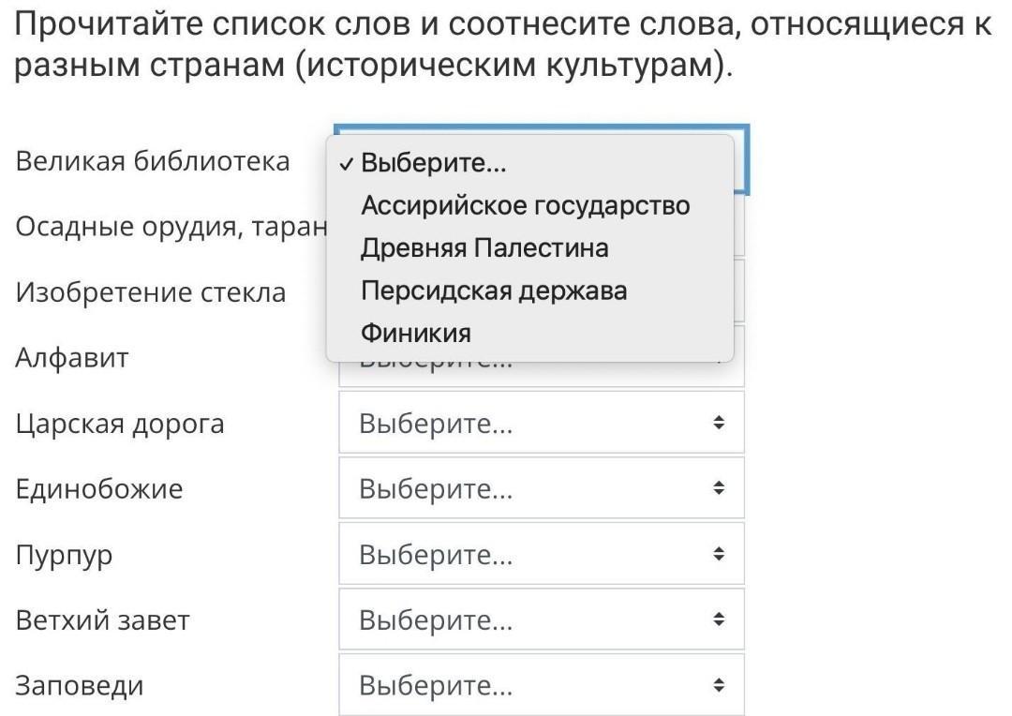Pick 'Персидская держава' from the dropdown list
Screen dimensions: 1012x716
tap(494, 291)
